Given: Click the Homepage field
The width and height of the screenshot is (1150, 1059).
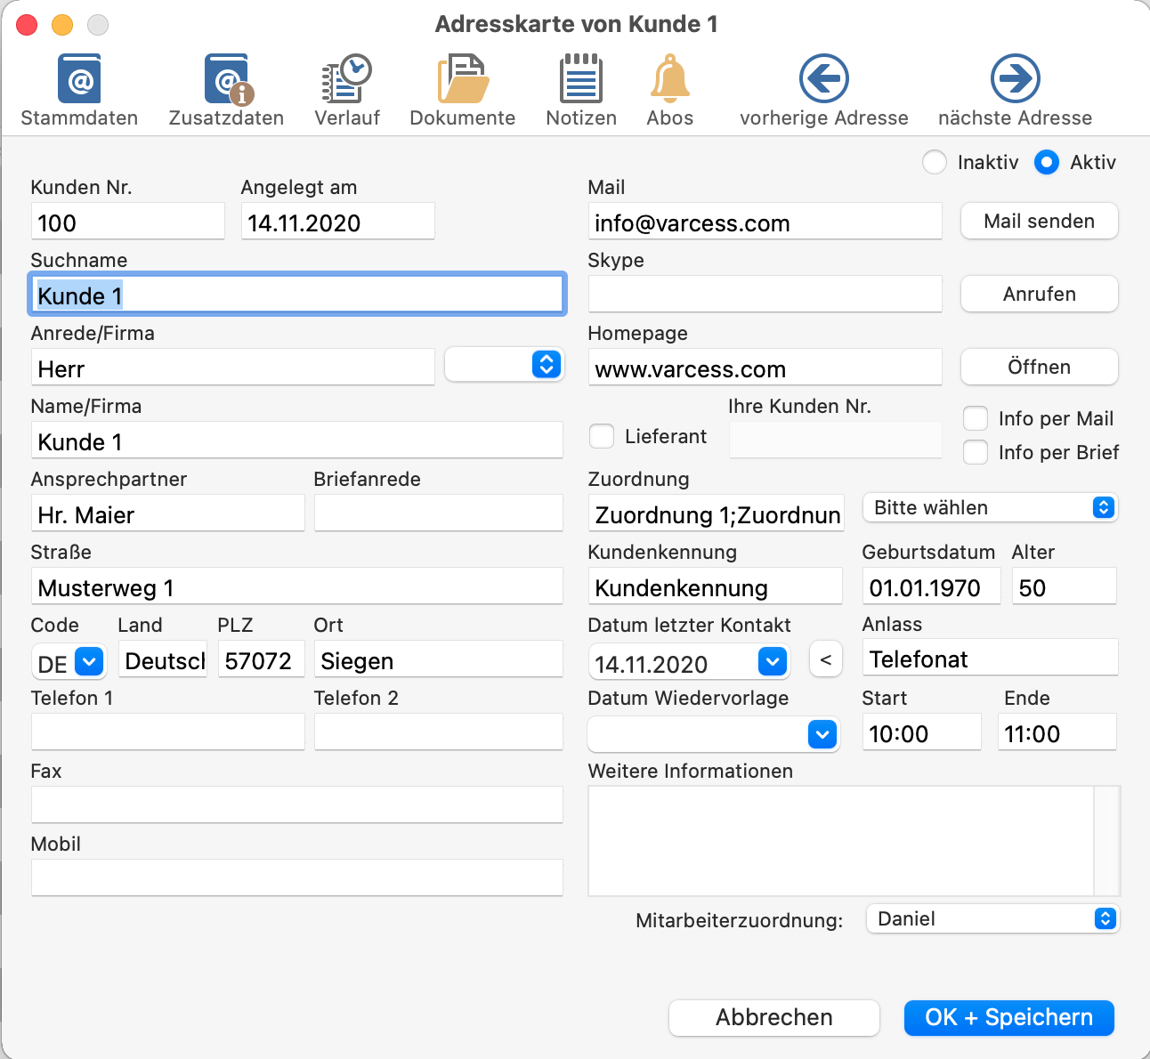Looking at the screenshot, I should [x=765, y=367].
